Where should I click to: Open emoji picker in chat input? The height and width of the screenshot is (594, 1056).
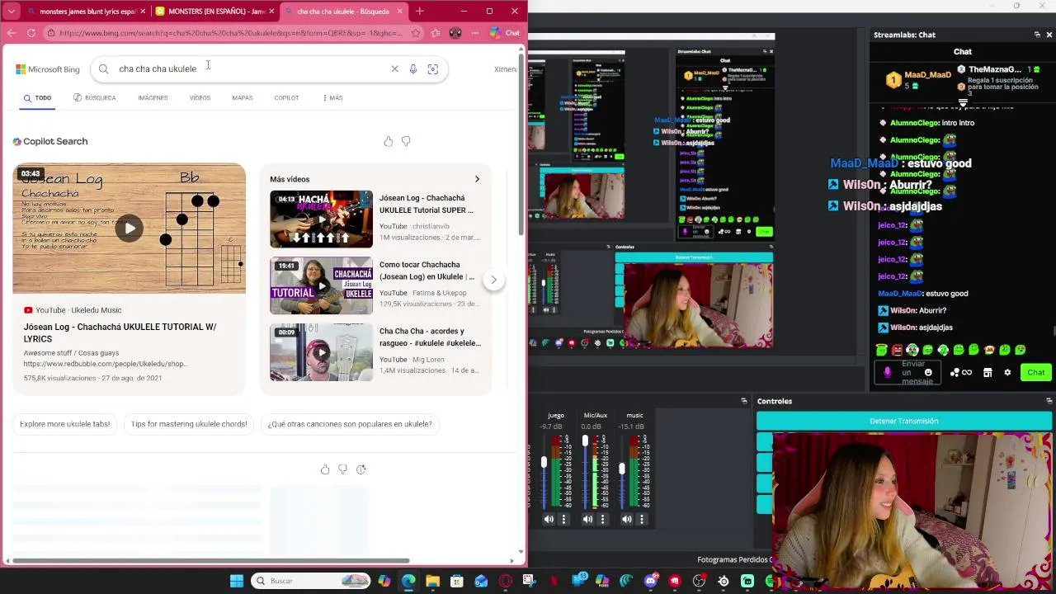coord(928,373)
